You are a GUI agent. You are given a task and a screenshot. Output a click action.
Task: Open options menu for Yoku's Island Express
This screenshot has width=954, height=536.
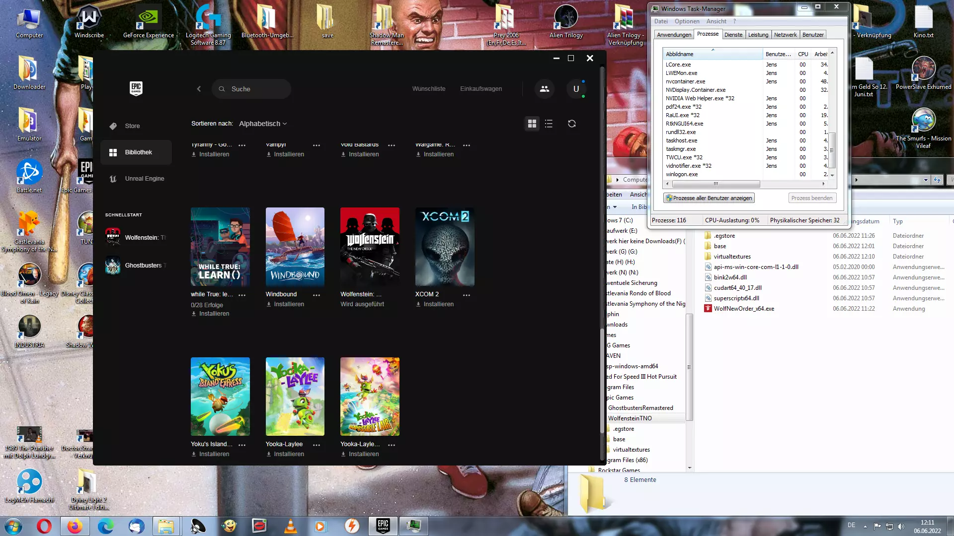click(x=242, y=445)
